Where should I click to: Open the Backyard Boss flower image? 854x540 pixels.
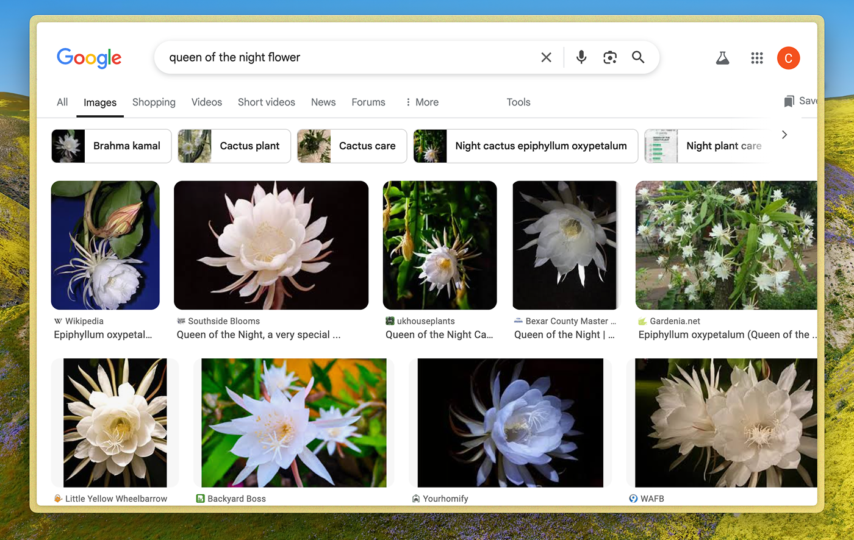tap(294, 423)
